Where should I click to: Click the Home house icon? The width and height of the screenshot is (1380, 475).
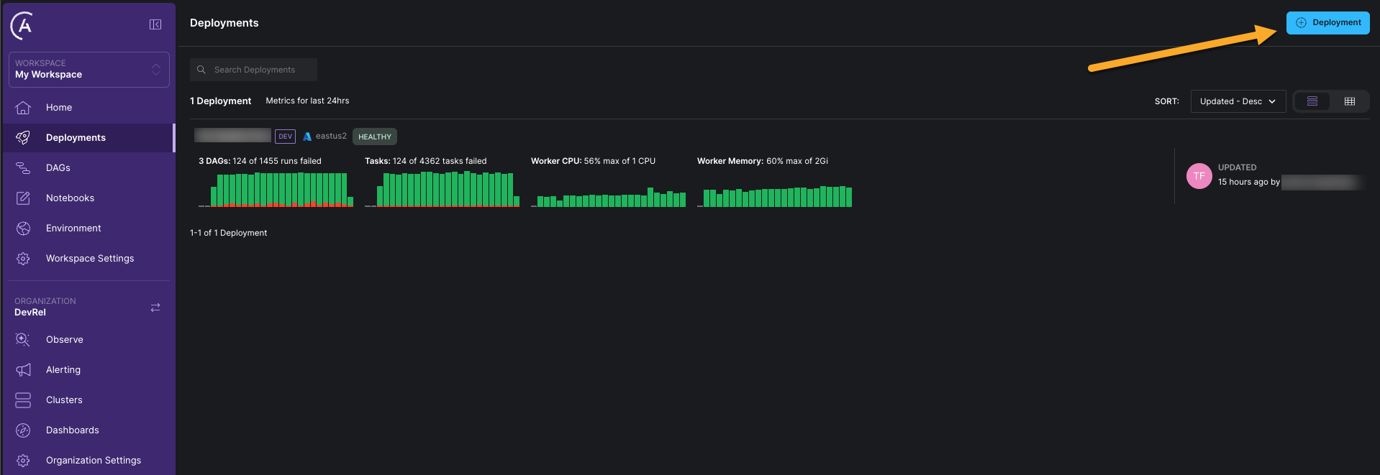pos(23,108)
